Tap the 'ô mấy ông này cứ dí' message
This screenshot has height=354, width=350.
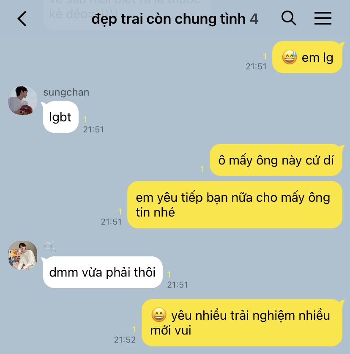coord(276,160)
